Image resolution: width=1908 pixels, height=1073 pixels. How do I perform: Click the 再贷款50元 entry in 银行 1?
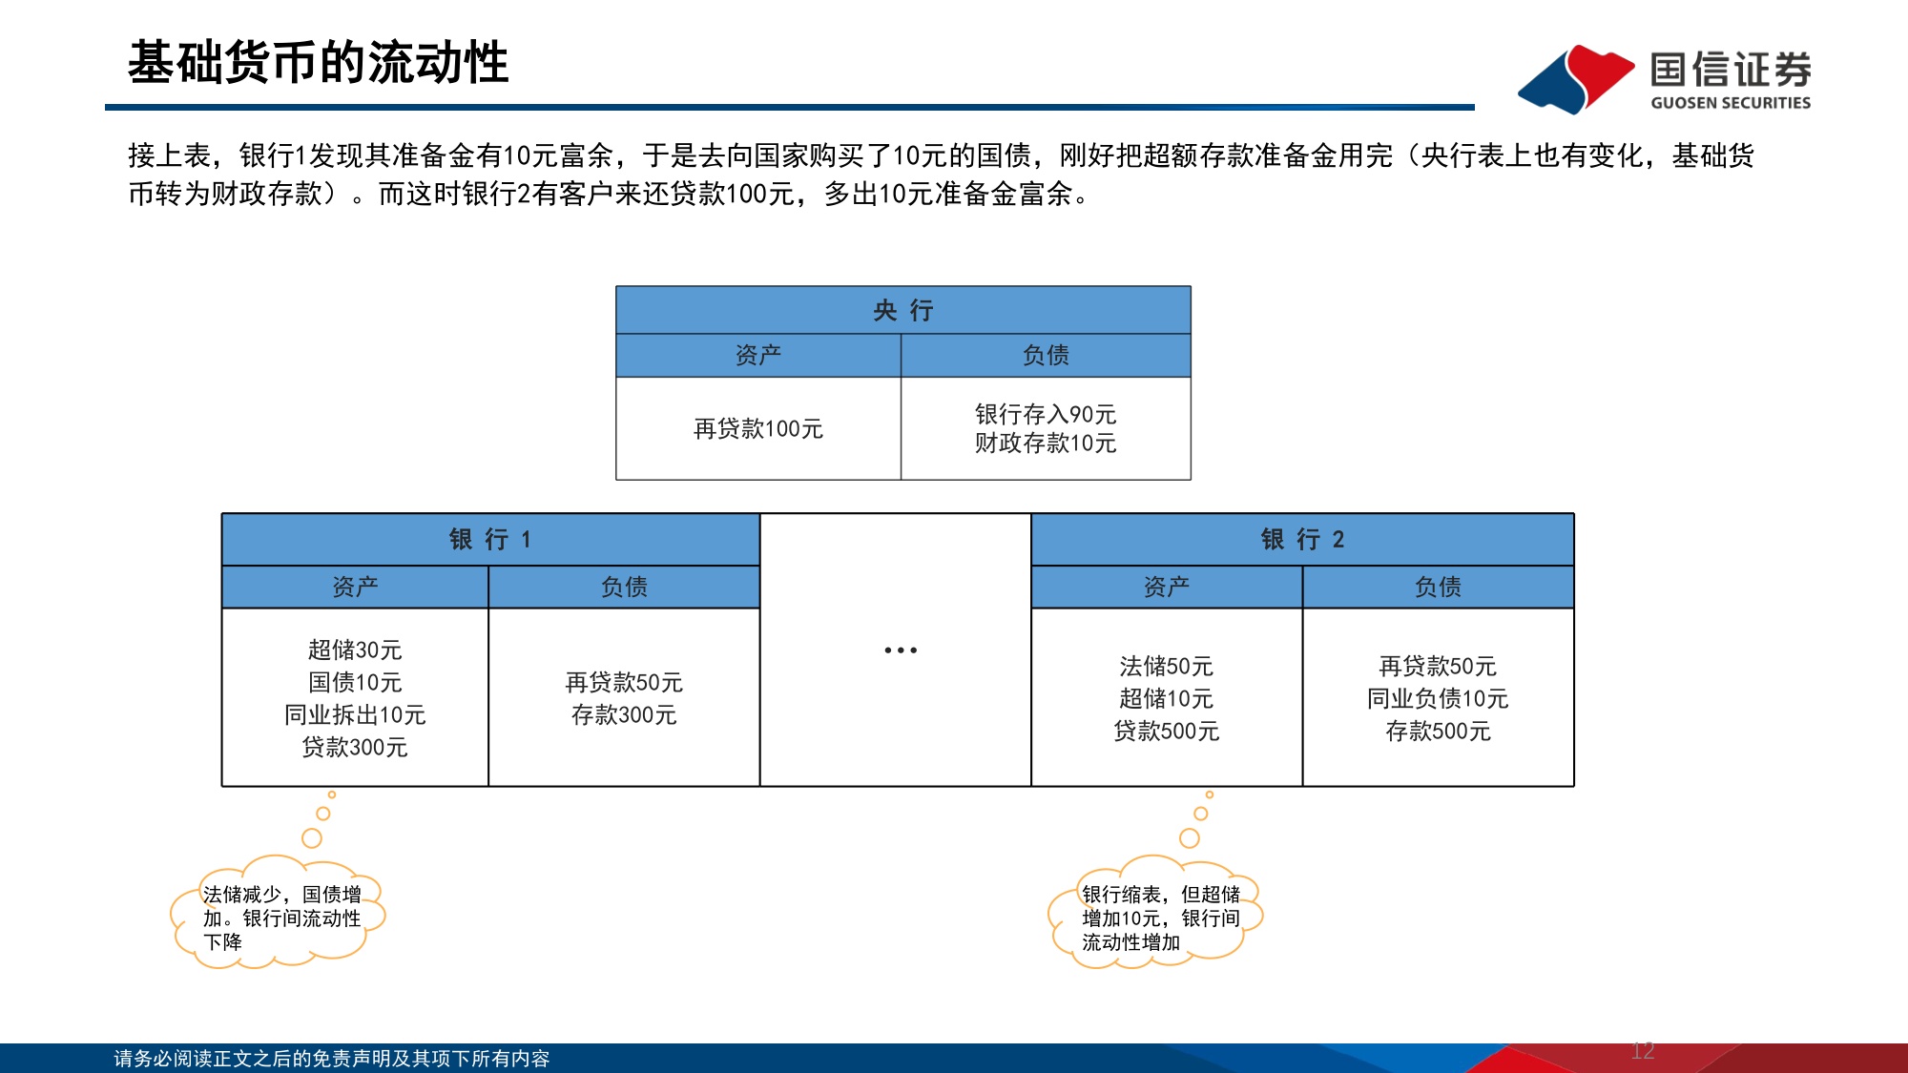(x=624, y=682)
